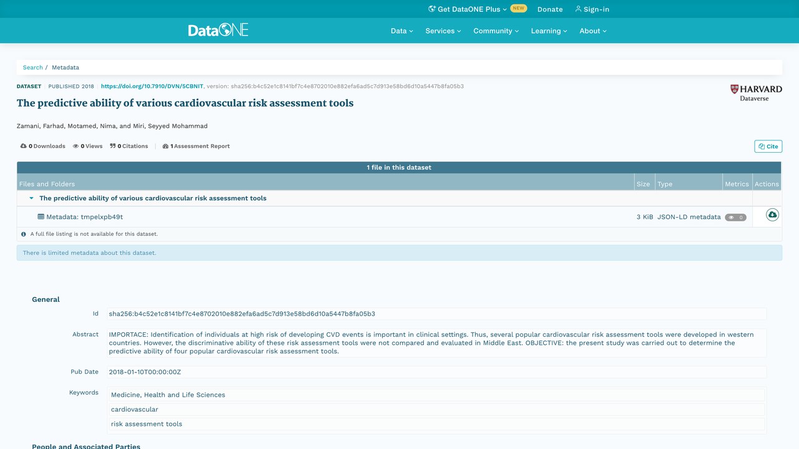Click the Id value field
The height and width of the screenshot is (449, 799).
click(x=436, y=314)
